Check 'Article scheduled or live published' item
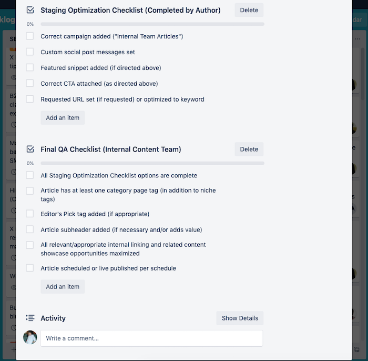The height and width of the screenshot is (361, 368). 30,268
